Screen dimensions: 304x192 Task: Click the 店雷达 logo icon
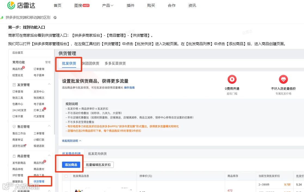(11, 5)
